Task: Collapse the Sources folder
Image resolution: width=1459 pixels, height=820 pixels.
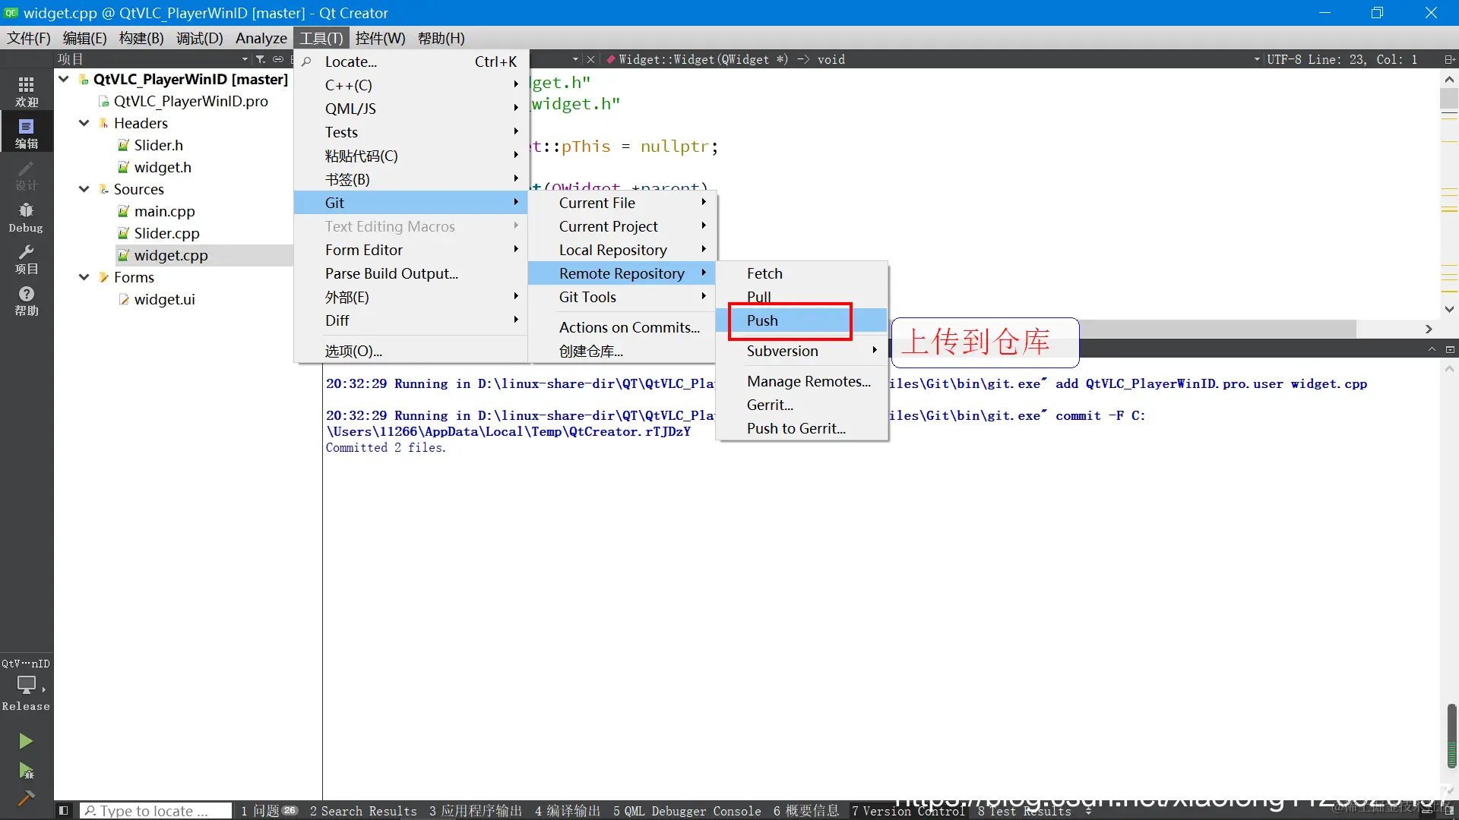Action: coord(84,189)
